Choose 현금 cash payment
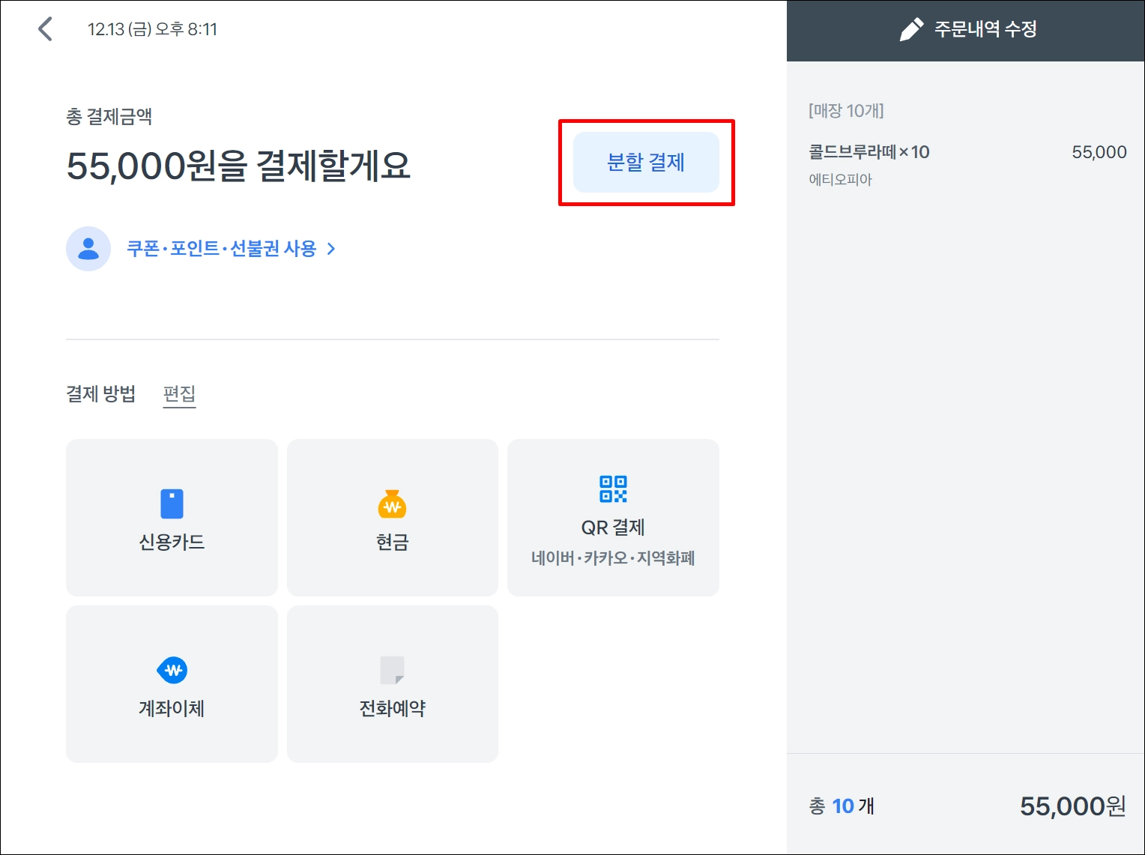1145x855 pixels. (x=392, y=518)
